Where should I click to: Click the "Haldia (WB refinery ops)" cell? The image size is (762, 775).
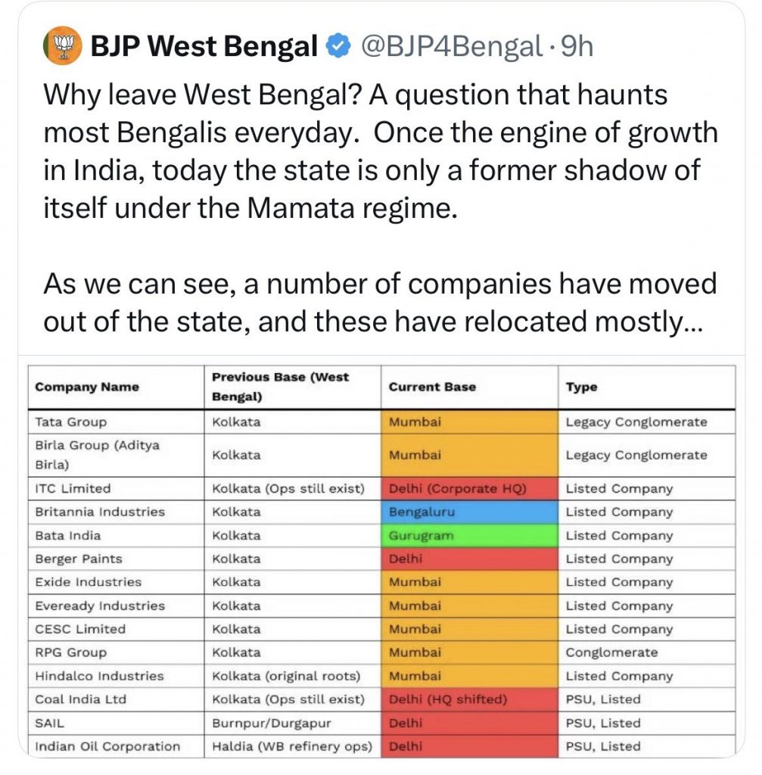[292, 746]
